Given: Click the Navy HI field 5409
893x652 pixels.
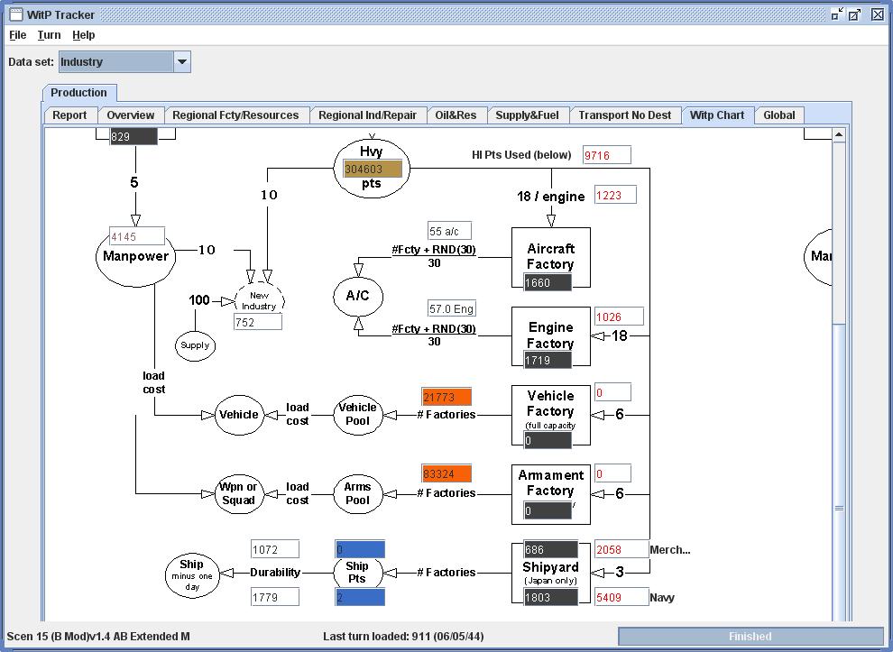Looking at the screenshot, I should tap(621, 597).
